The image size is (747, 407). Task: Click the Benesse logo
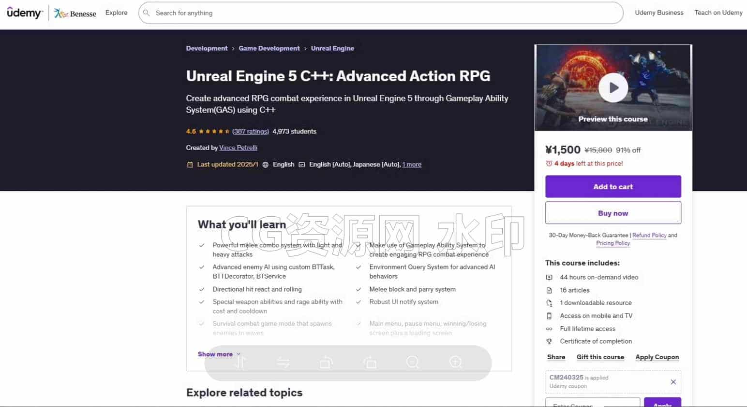point(75,14)
